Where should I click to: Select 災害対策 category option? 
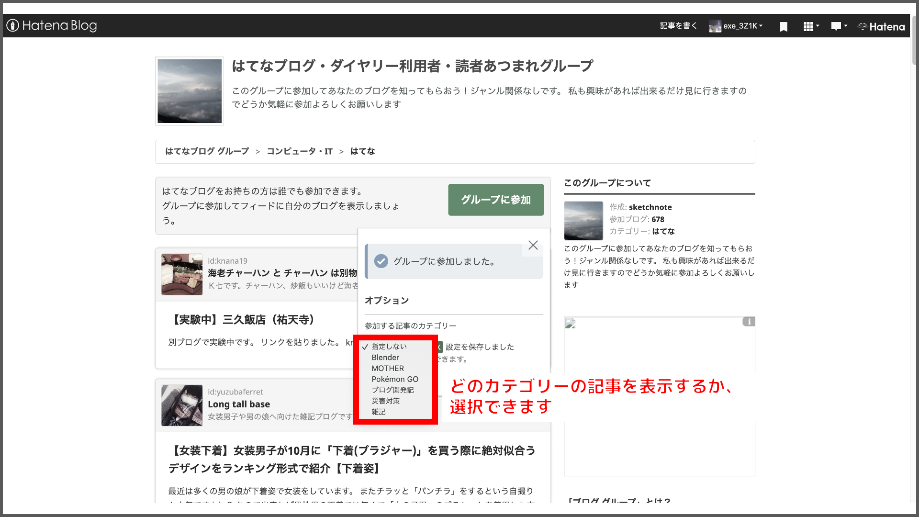tap(385, 401)
